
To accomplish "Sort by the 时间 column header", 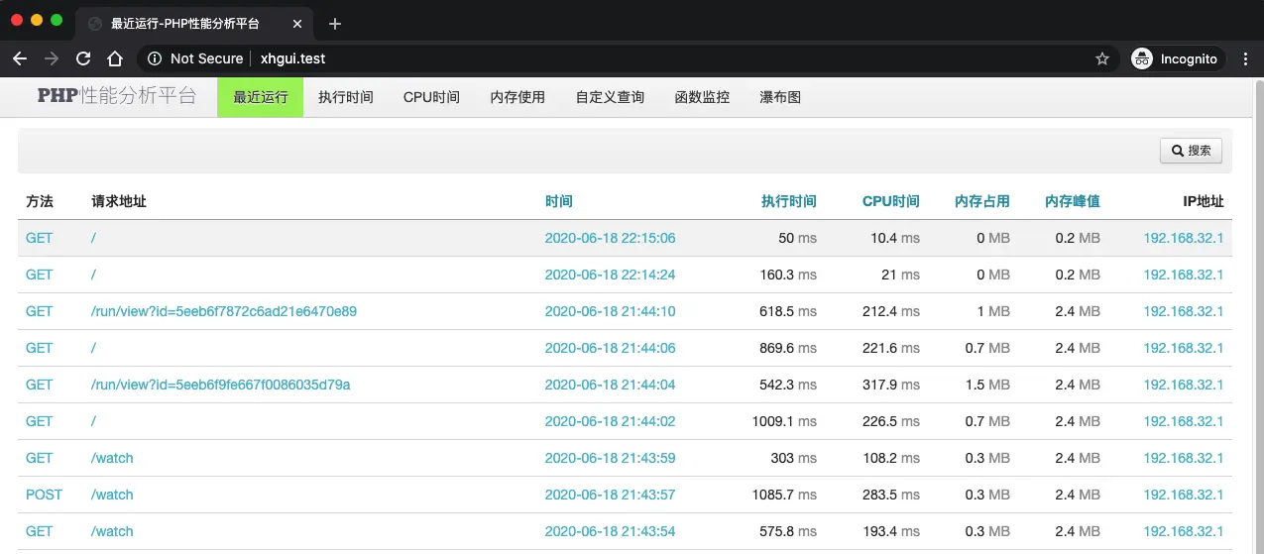I will click(559, 201).
